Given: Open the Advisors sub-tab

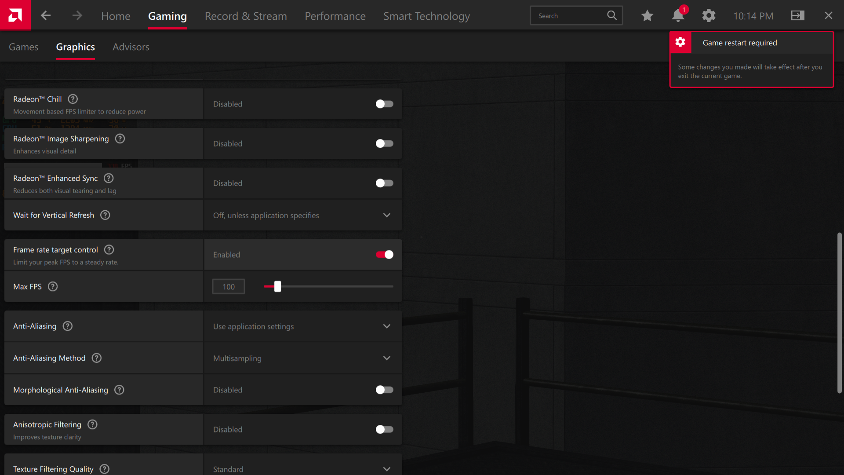Looking at the screenshot, I should click(x=131, y=47).
